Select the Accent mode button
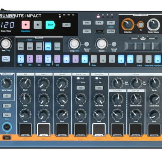 pos(57,46)
